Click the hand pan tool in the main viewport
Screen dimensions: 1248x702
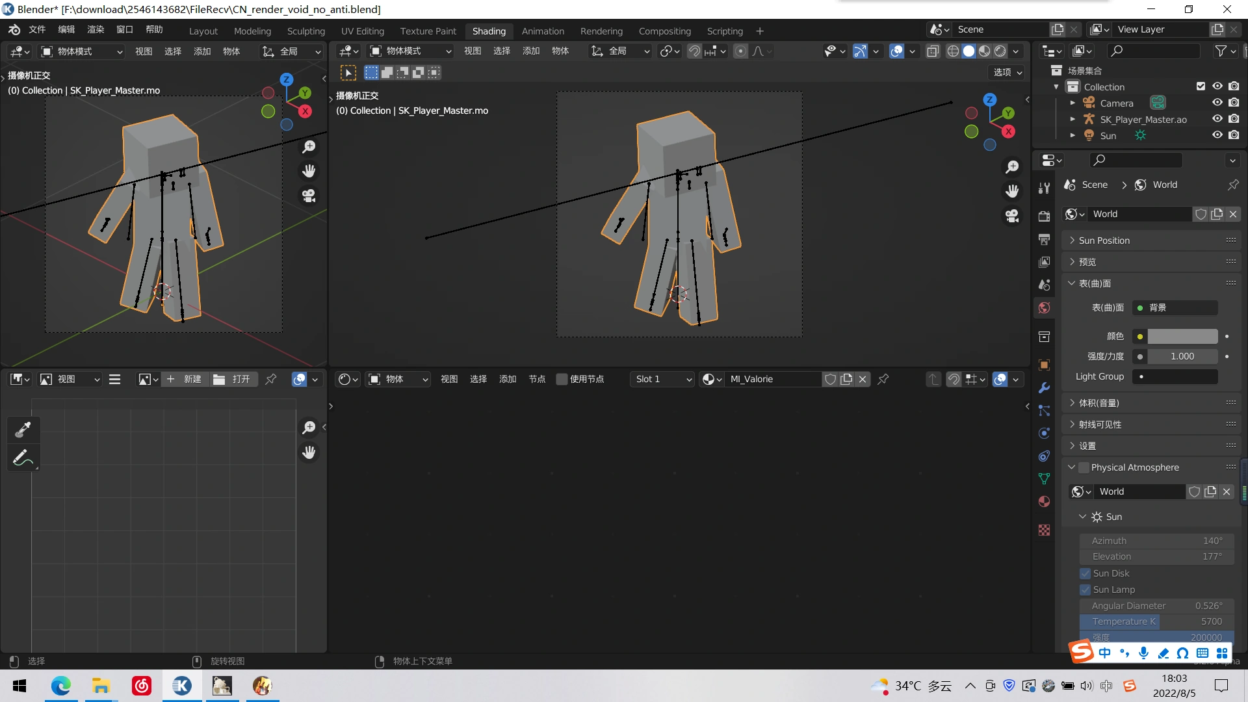tap(1012, 191)
